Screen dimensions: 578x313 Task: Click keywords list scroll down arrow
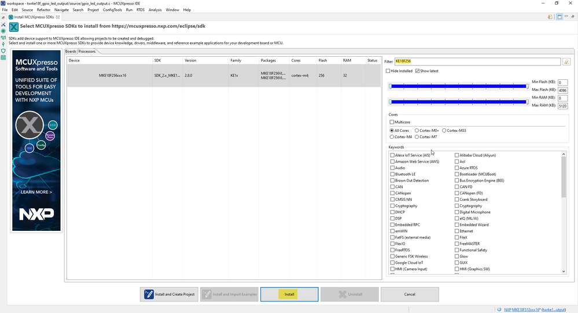point(564,271)
